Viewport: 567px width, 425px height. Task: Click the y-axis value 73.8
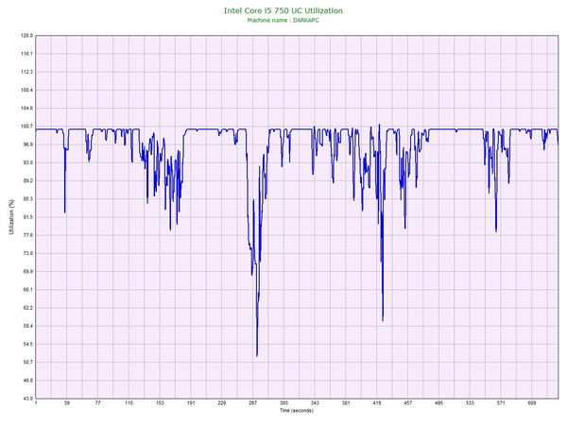[x=27, y=254]
